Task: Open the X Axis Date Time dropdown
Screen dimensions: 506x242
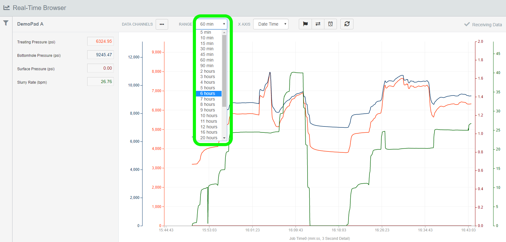Action: (271, 24)
